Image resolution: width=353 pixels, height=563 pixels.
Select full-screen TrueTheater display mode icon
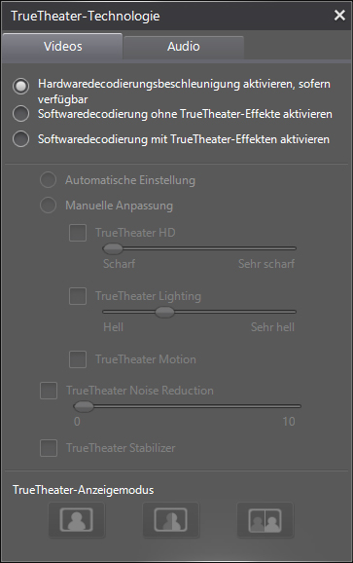[x=77, y=520]
